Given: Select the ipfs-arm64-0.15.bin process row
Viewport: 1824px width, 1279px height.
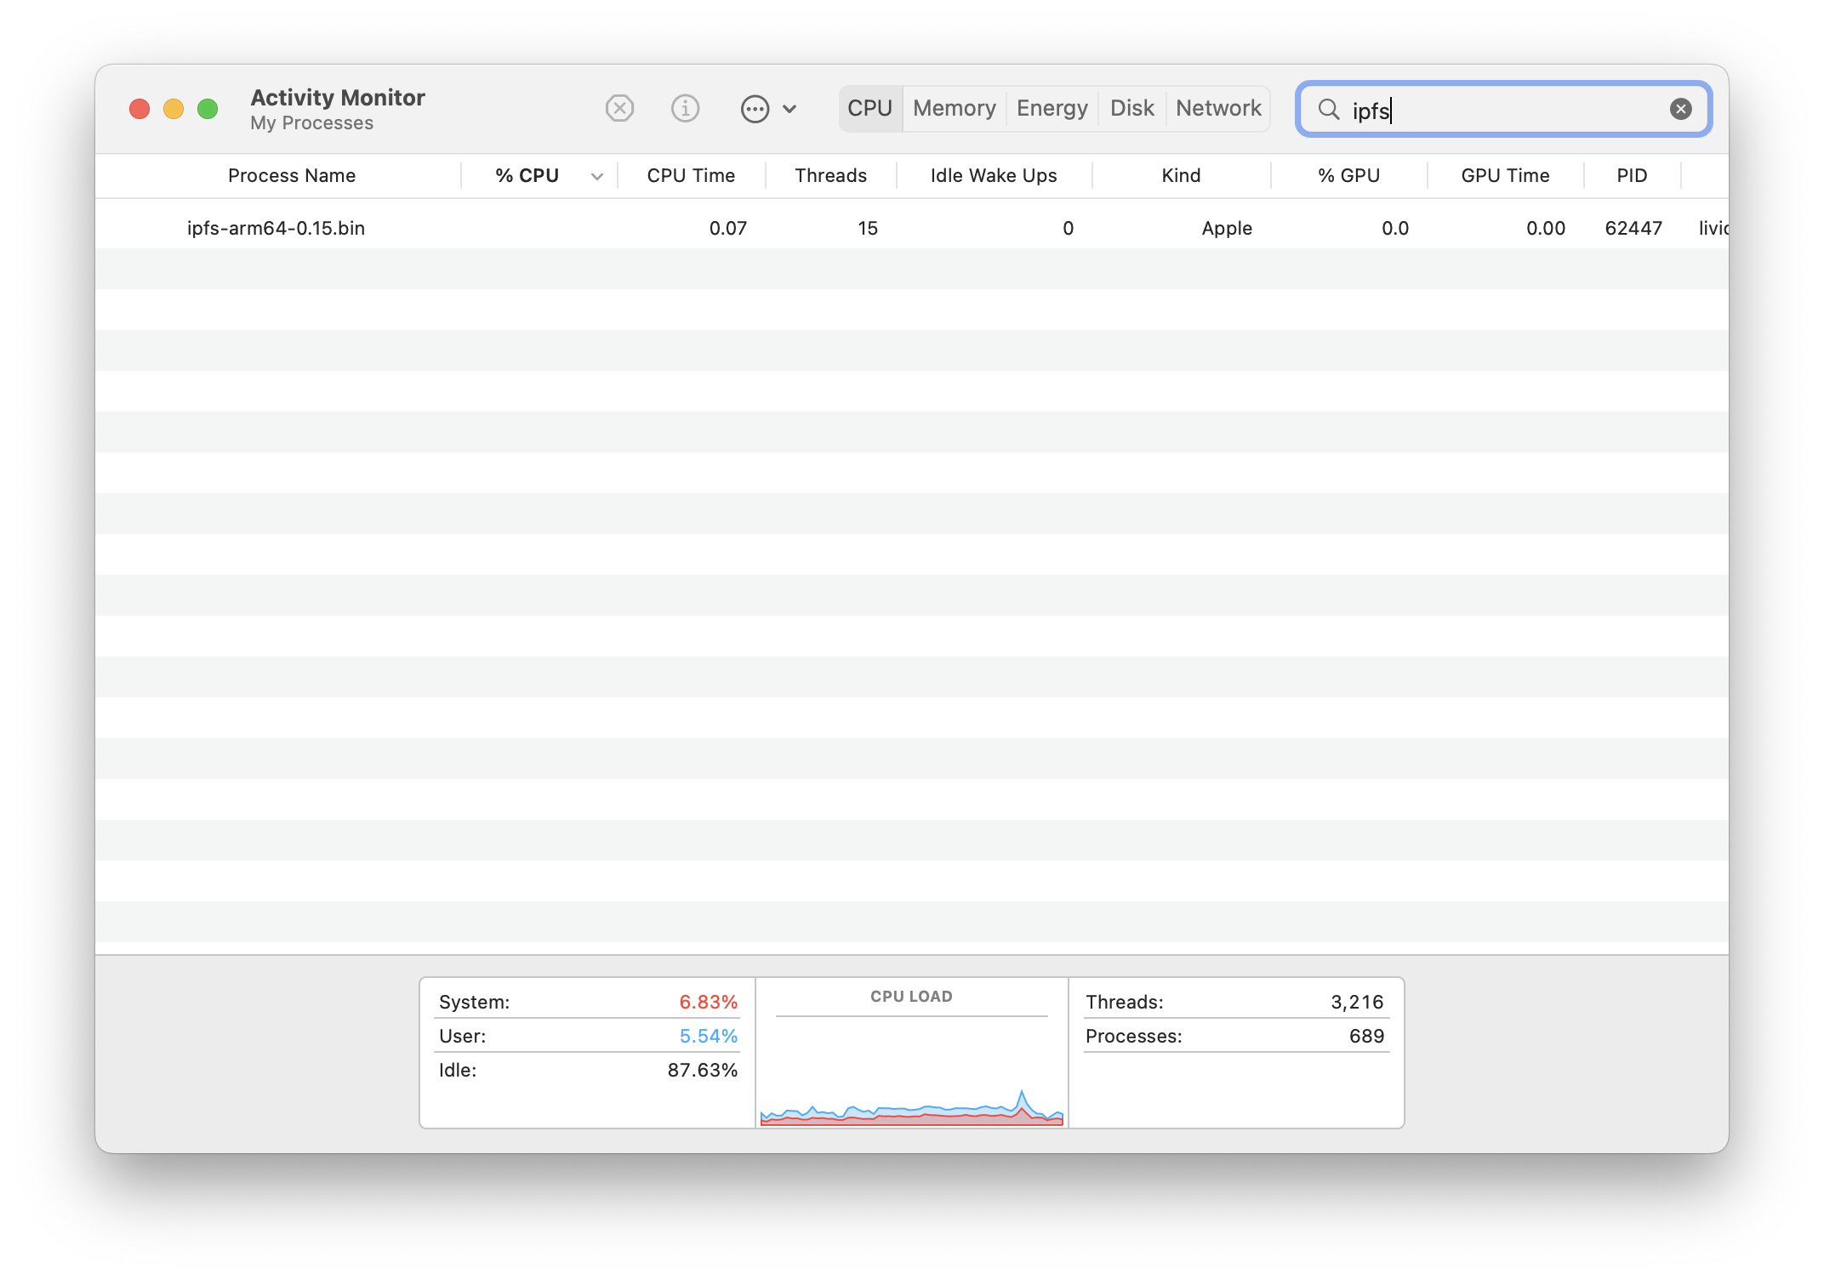Looking at the screenshot, I should coord(276,228).
